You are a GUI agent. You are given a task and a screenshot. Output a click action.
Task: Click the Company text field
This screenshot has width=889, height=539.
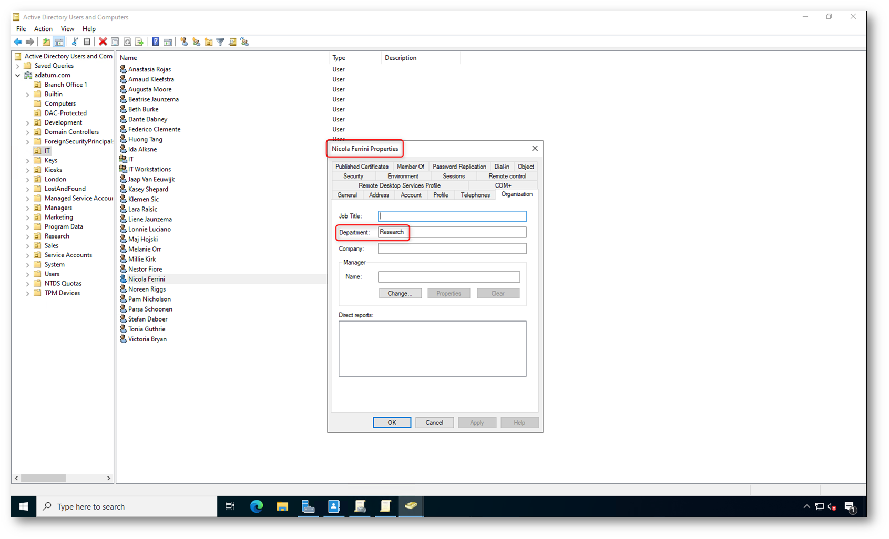point(452,248)
